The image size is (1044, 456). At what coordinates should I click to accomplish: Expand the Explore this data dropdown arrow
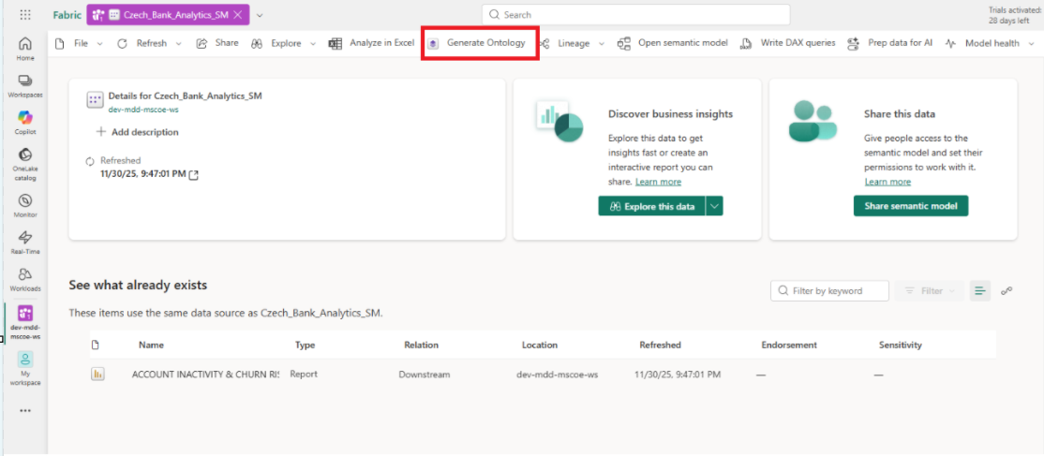pos(714,206)
